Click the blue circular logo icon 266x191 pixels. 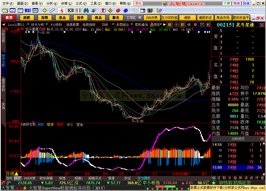coord(126,11)
